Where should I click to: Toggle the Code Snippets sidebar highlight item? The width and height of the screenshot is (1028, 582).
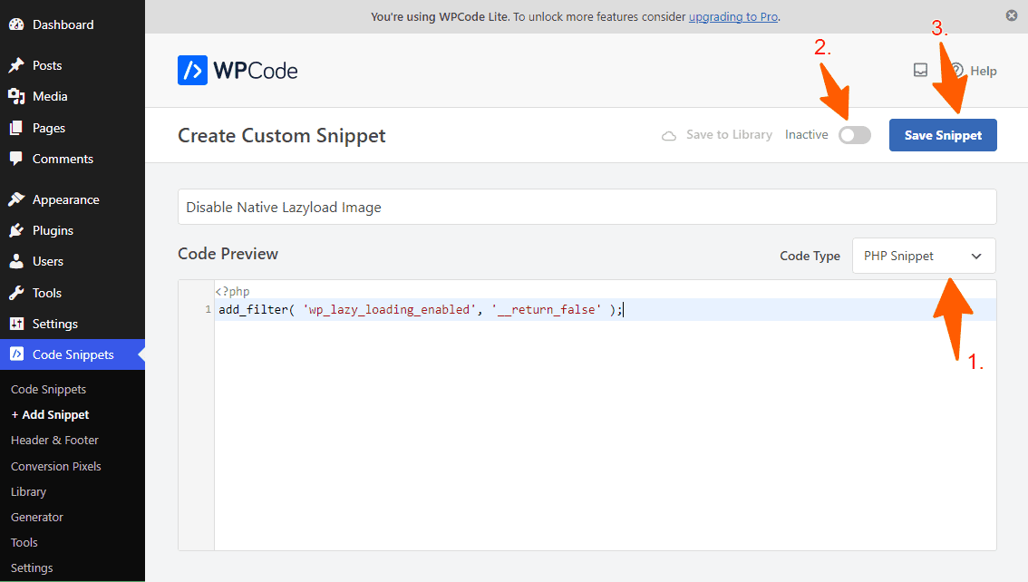[63, 354]
